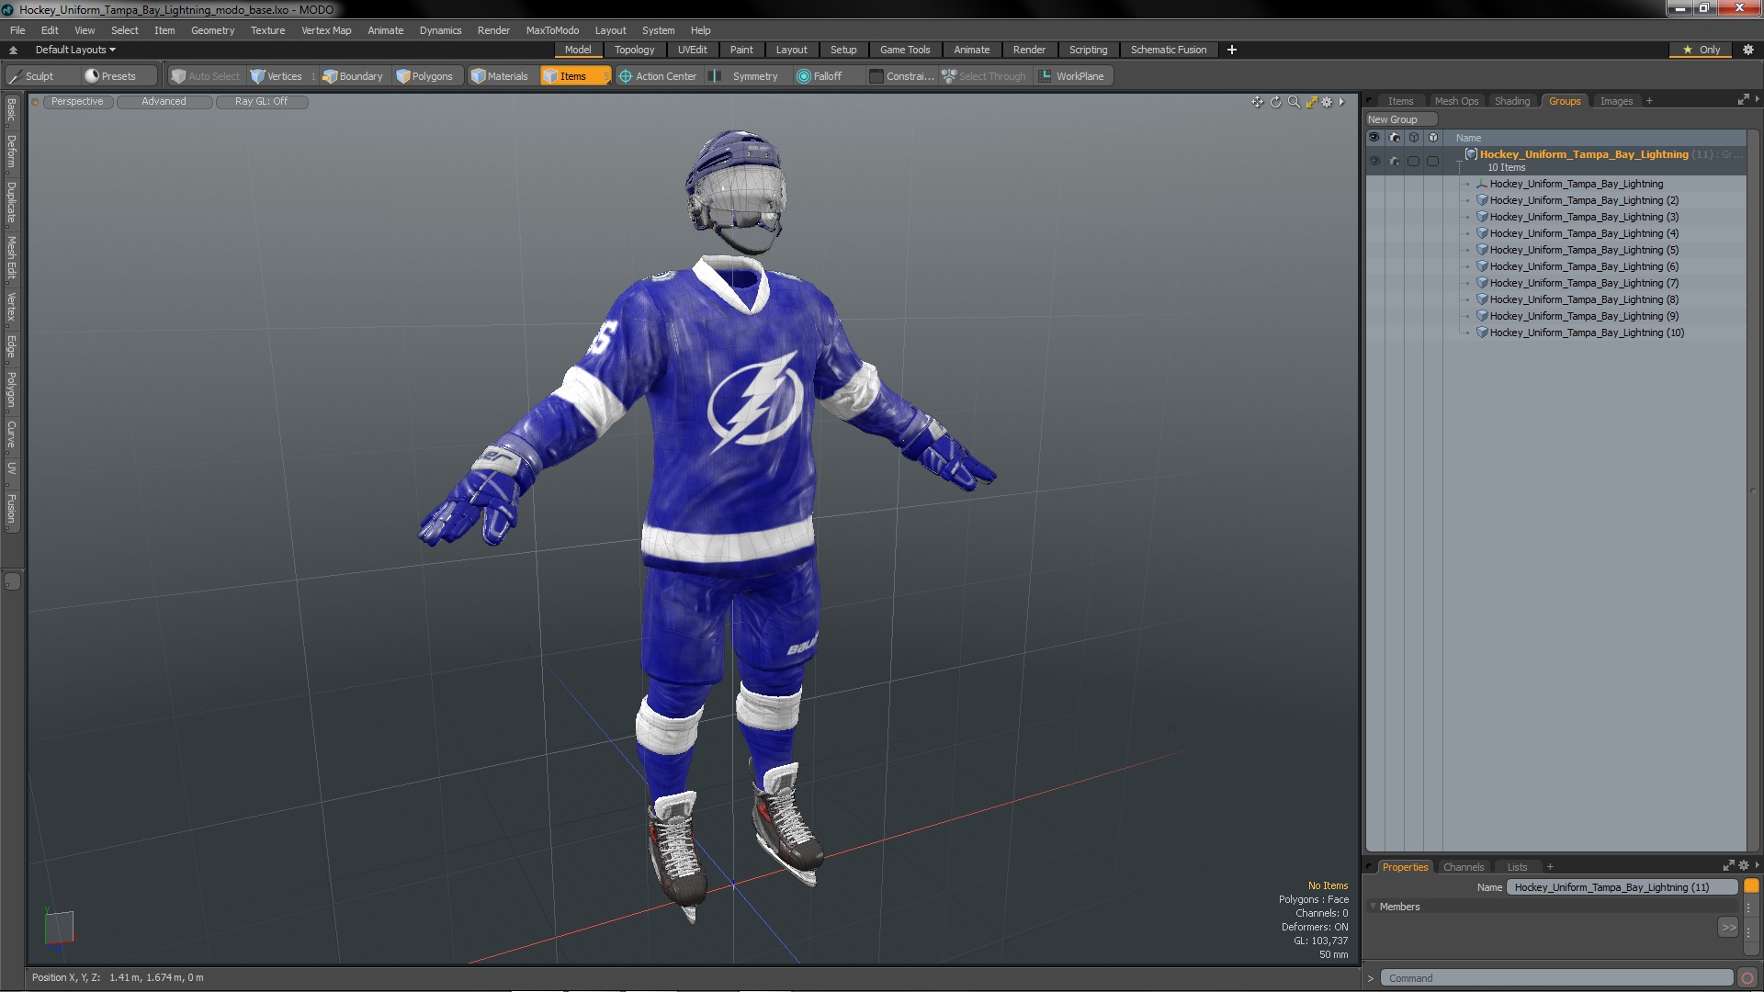Click the locator item icon of first Hockey_Uniform row
The height and width of the screenshot is (992, 1764).
(x=1482, y=184)
